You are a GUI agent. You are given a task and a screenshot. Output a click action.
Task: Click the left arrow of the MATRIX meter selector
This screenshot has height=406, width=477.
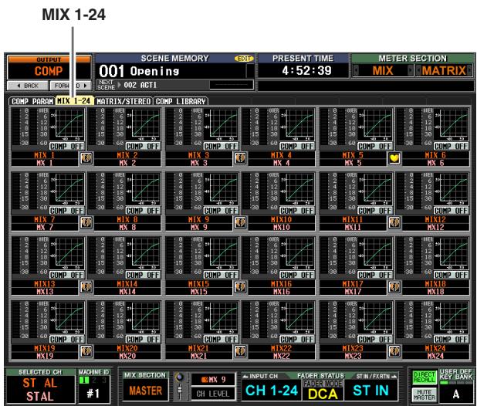pos(418,70)
